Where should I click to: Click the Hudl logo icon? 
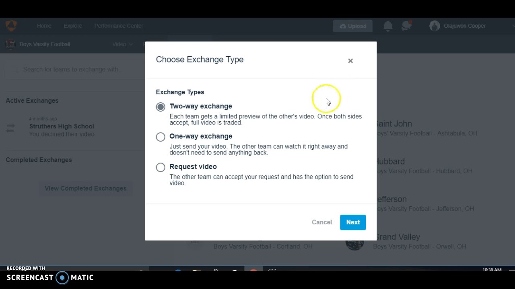point(11,26)
